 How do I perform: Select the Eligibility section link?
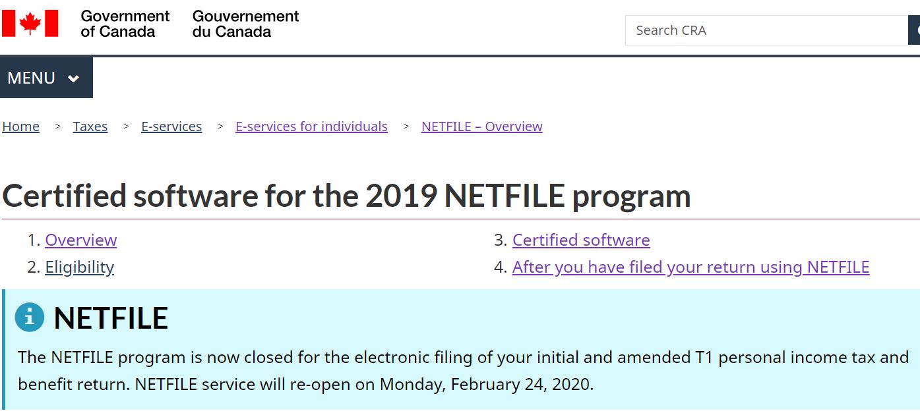(x=80, y=267)
